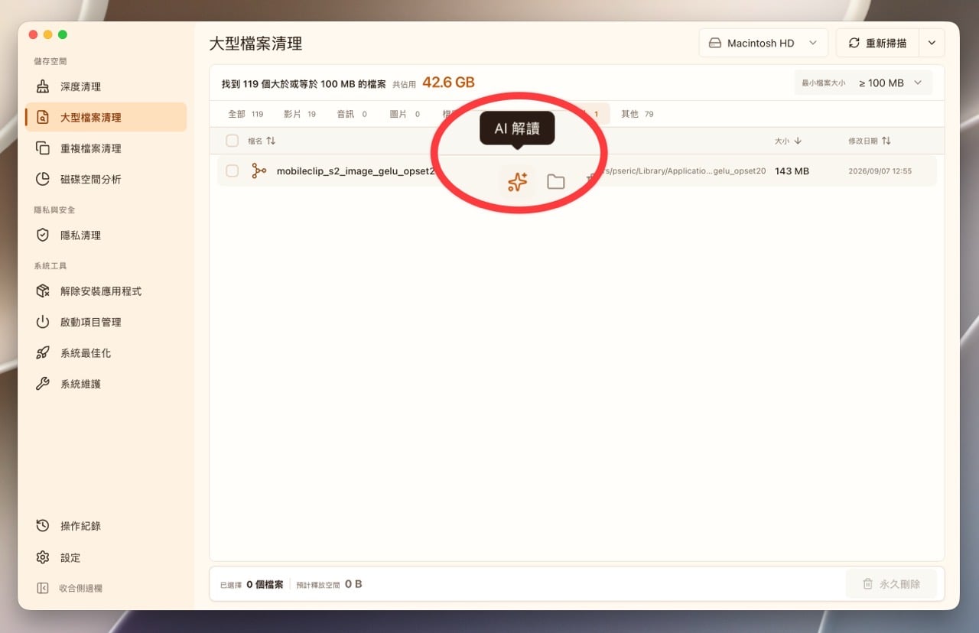979x633 pixels.
Task: Open 啟動項目管理 power item
Action: coord(106,322)
